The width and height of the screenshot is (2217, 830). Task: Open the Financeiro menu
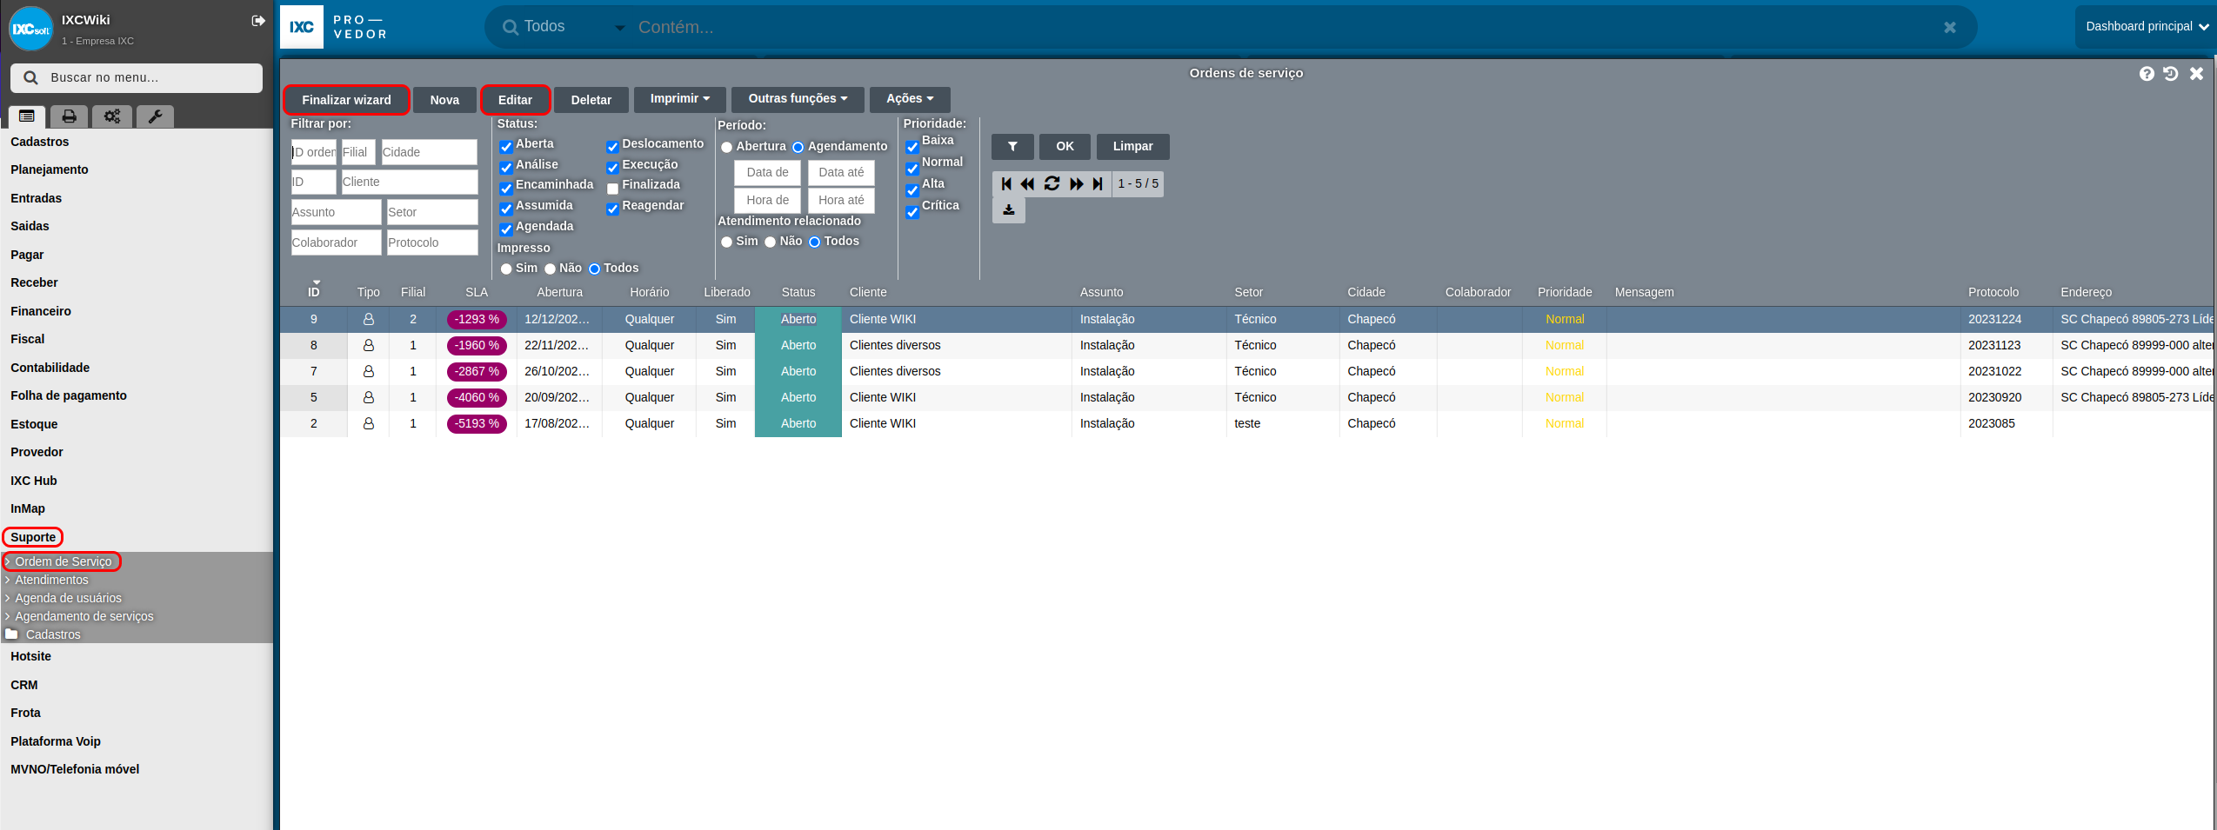(x=41, y=311)
